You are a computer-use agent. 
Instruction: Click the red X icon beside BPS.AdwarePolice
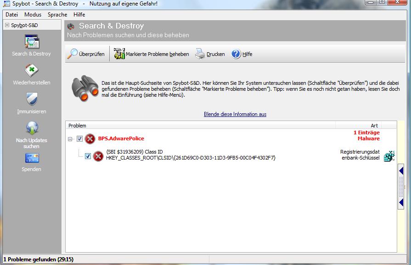click(x=90, y=138)
